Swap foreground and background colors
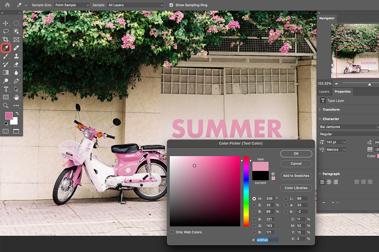Viewport: 379px width, 252px height. pos(17,113)
